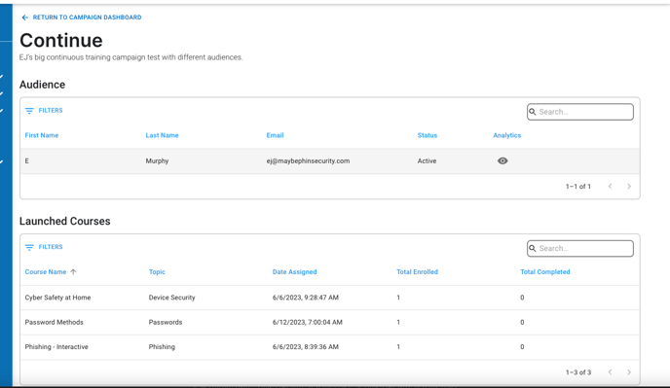Click the Device Security topic cell
Viewport: 670px width, 388px height.
tap(171, 298)
